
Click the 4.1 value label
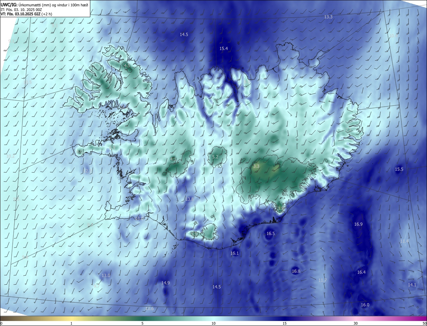173,159
